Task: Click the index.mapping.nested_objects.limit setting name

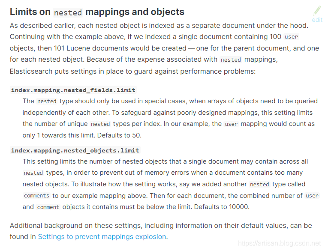Action: tap(75, 150)
